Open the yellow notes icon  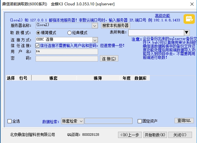[x=189, y=19]
